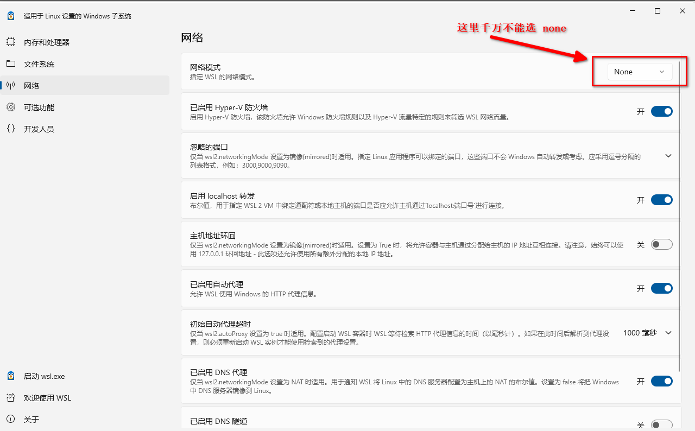Click the 主机地址环回 setting title
This screenshot has width=695, height=431.
[213, 236]
